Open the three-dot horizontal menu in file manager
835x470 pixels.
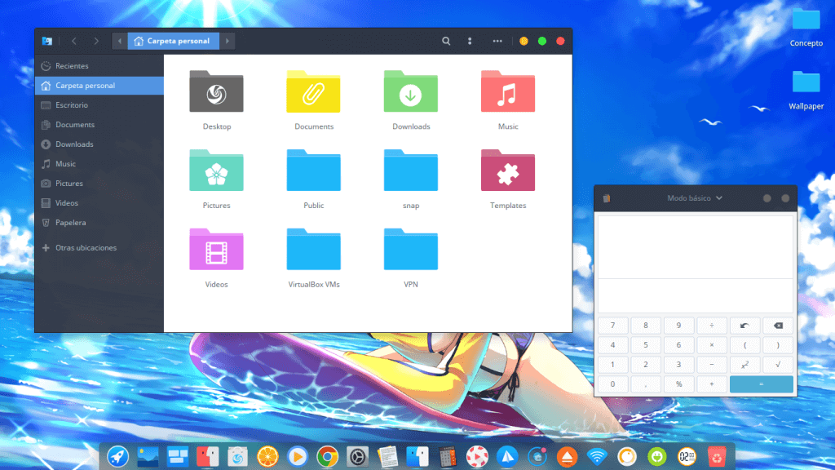point(497,41)
